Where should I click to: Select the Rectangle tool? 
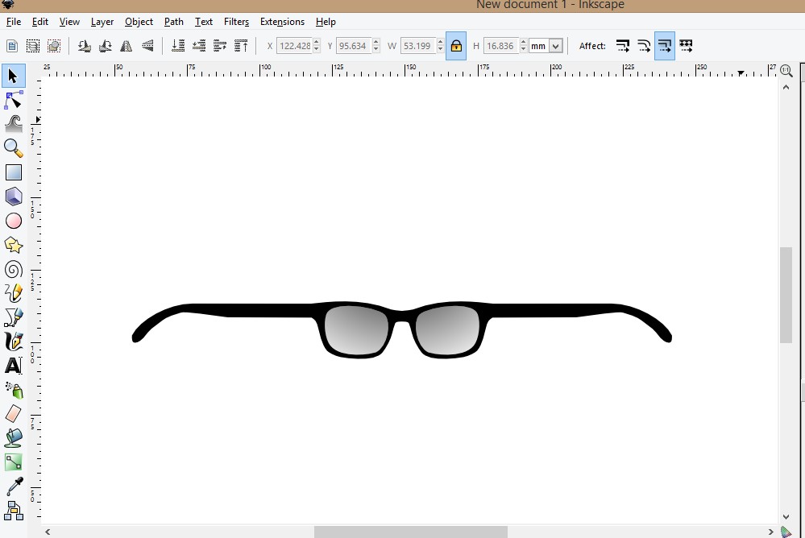(x=13, y=172)
